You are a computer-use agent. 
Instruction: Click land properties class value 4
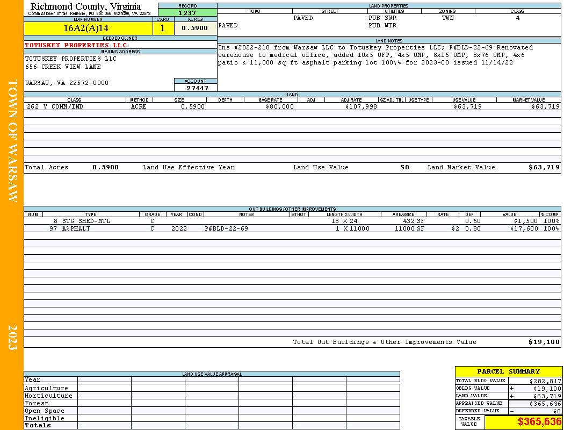[x=518, y=18]
